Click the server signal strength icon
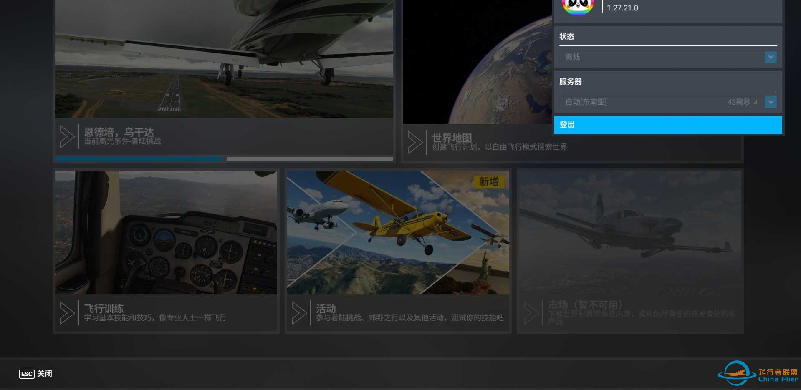801x390 pixels. click(756, 102)
